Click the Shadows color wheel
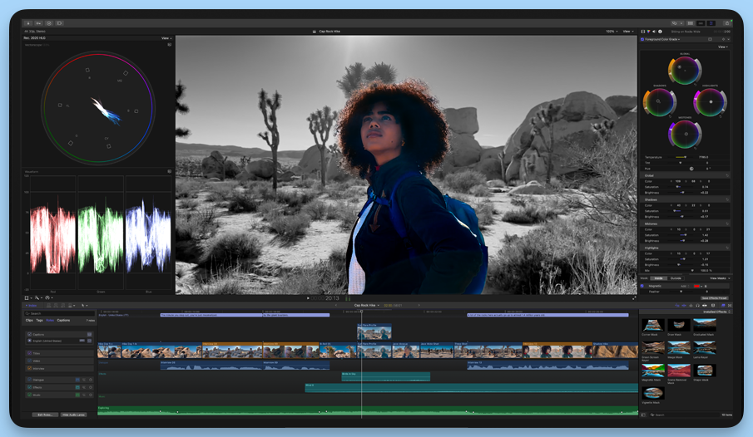Image resolution: width=753 pixels, height=437 pixels. (658, 102)
